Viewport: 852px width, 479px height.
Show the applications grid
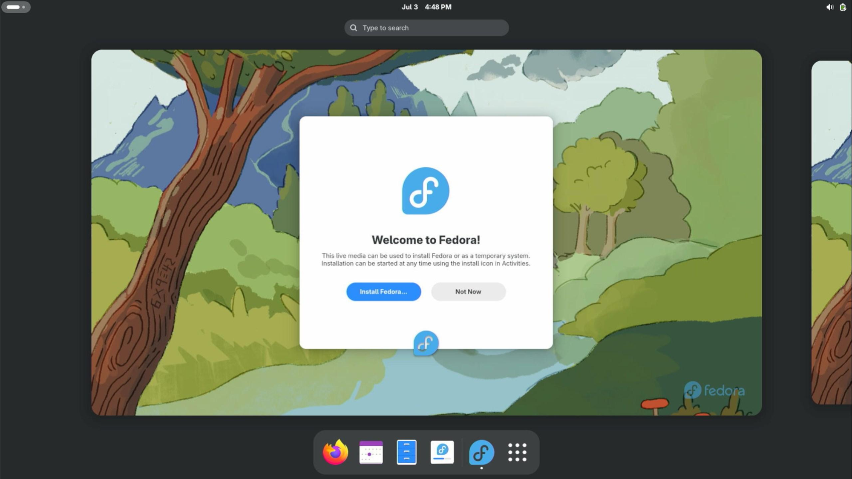point(517,452)
